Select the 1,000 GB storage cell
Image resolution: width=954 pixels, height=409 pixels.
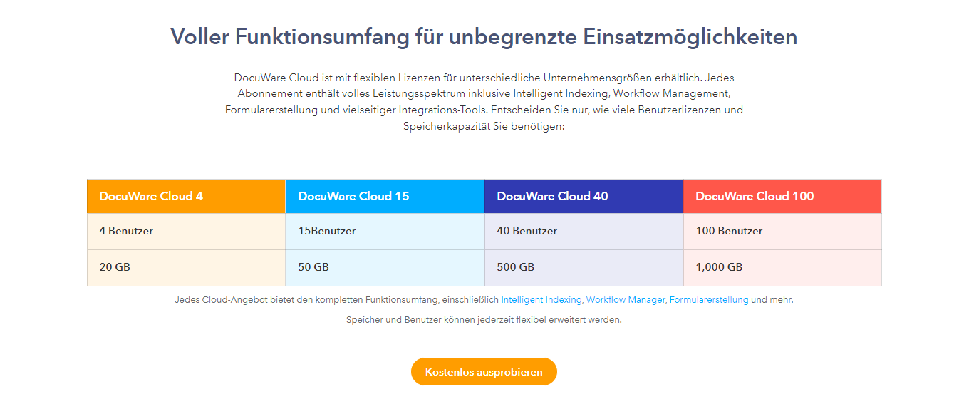pos(782,267)
